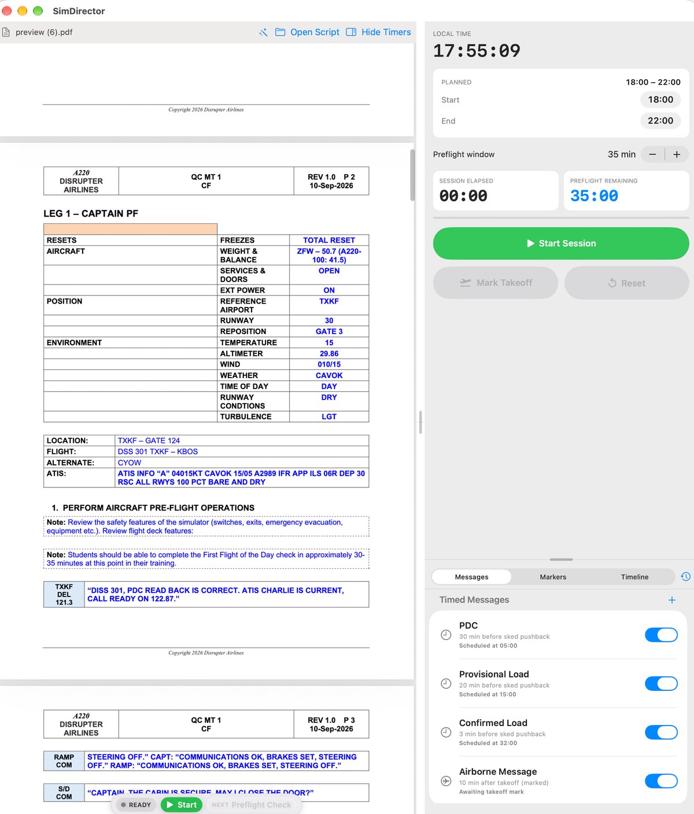This screenshot has width=694, height=814.
Task: Edit the planned Start time 18:00
Action: pyautogui.click(x=660, y=99)
